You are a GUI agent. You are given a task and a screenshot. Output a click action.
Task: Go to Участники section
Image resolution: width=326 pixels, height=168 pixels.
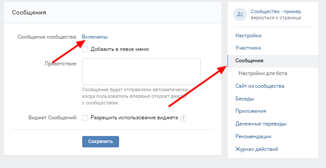pos(248,48)
